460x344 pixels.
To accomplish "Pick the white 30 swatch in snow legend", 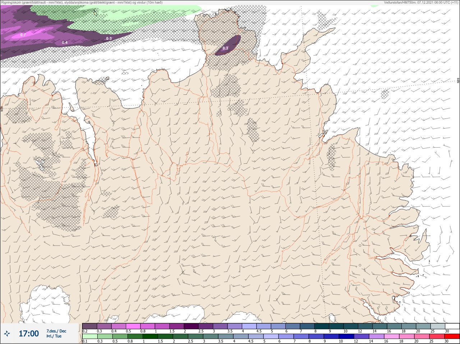I will (452, 326).
